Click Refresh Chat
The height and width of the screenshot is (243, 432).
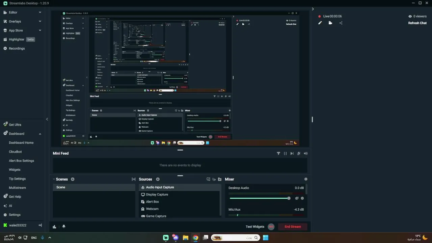417,23
